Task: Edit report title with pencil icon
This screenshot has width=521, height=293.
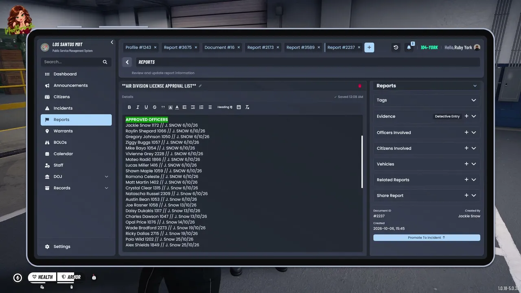Action: point(200,86)
